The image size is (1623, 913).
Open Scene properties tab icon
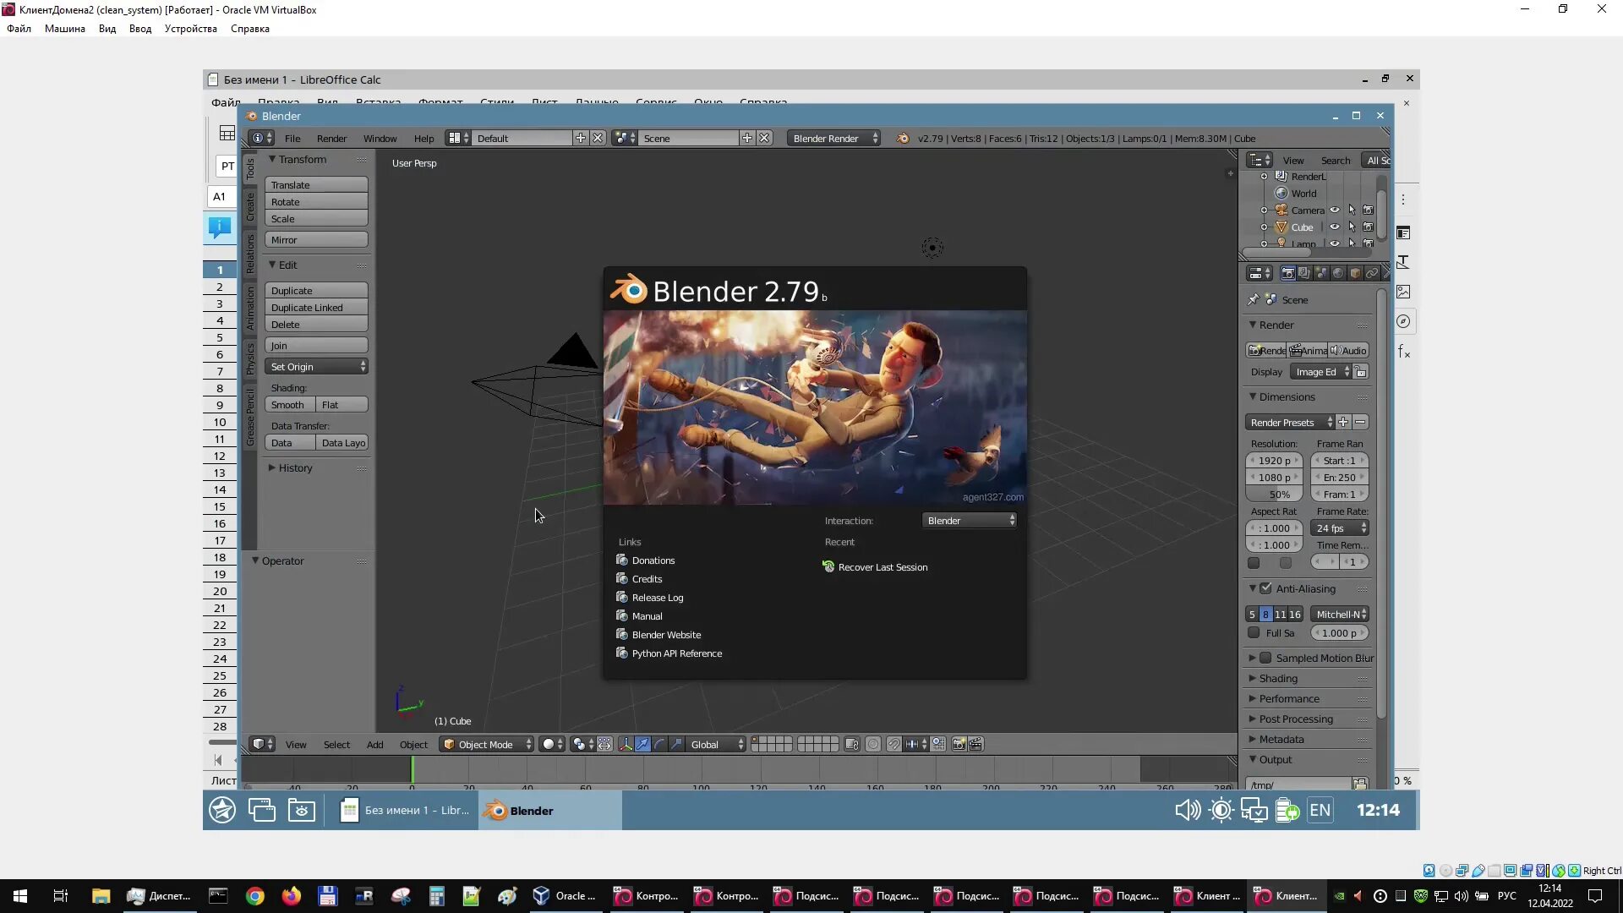(1321, 273)
